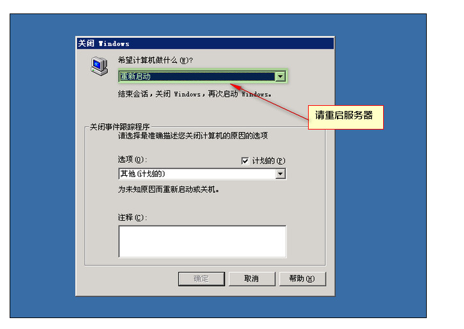Click the 请重启服务器 yellow callout note

pos(346,117)
